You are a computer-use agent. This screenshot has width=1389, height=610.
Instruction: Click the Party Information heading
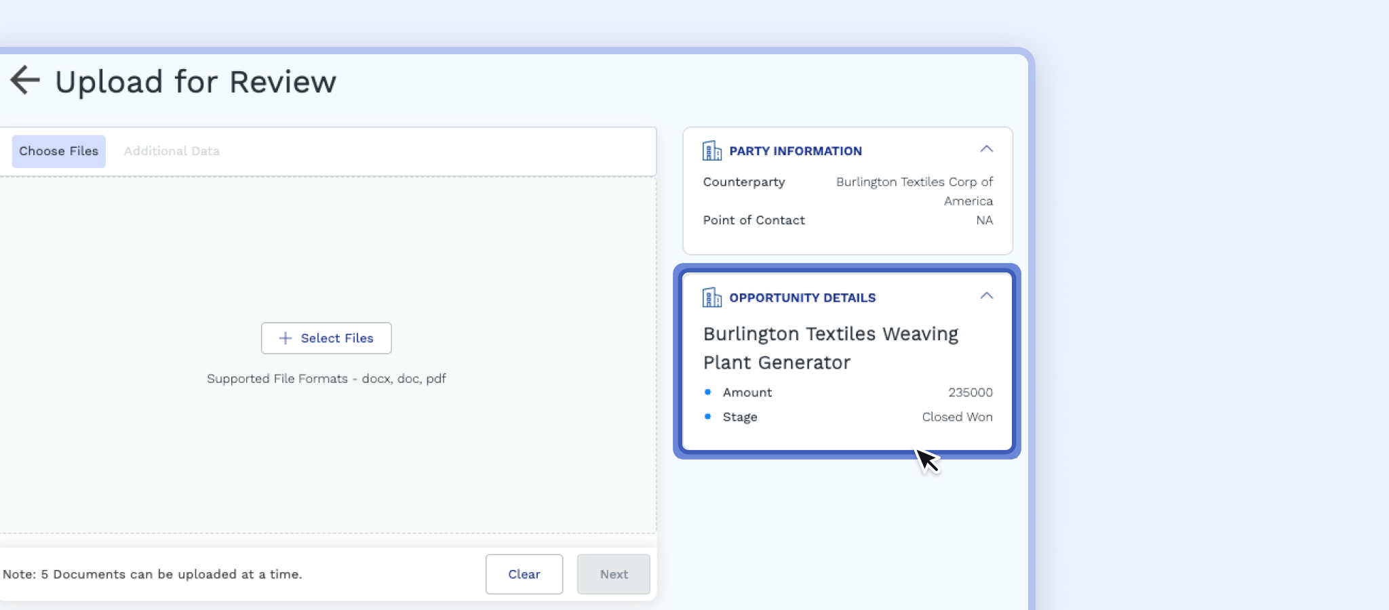(796, 151)
